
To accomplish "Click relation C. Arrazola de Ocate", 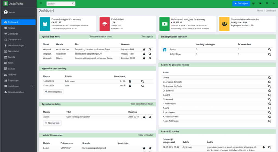I will (x=172, y=82).
